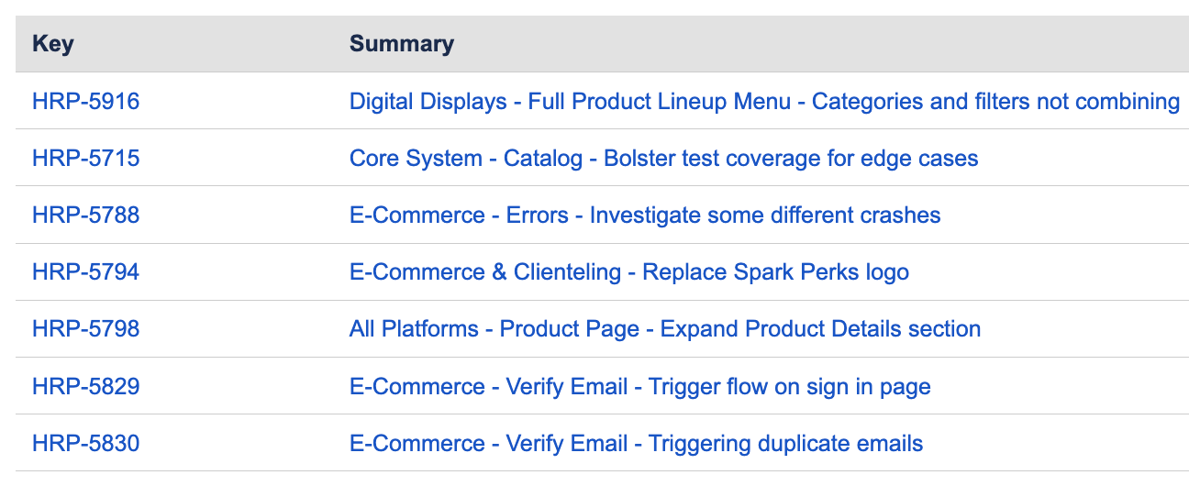Click the HRP-5788 issue key link

point(85,215)
